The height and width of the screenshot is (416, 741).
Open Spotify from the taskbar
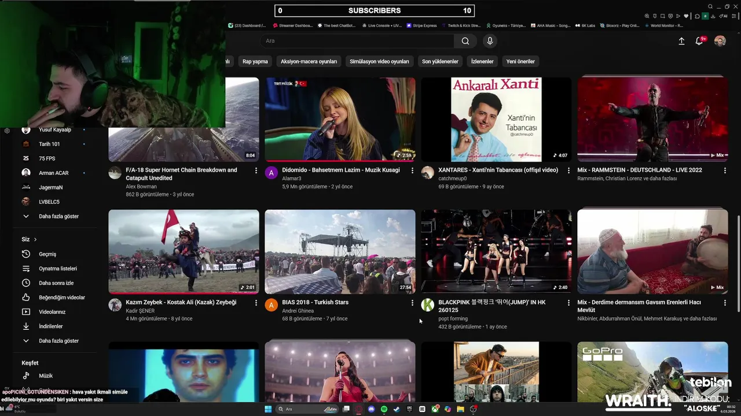384,409
